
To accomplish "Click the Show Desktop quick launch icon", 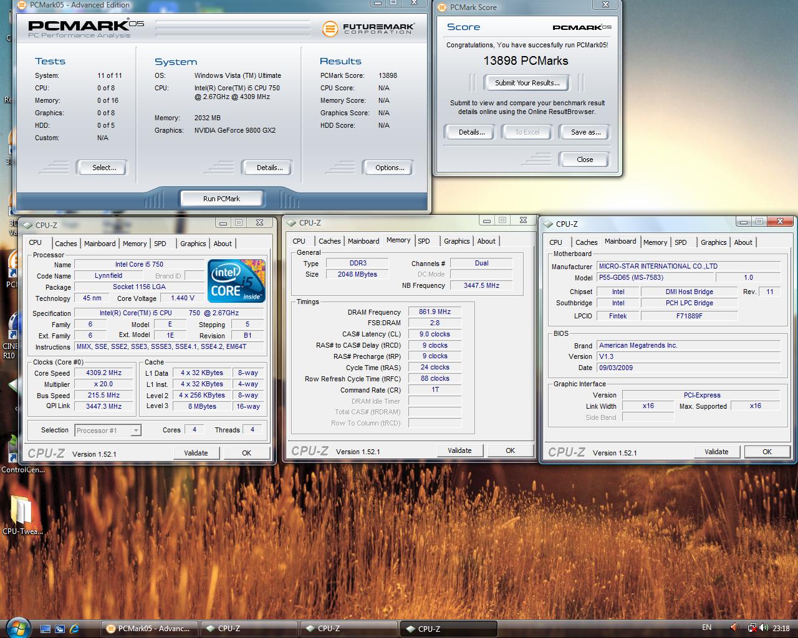I will point(45,629).
